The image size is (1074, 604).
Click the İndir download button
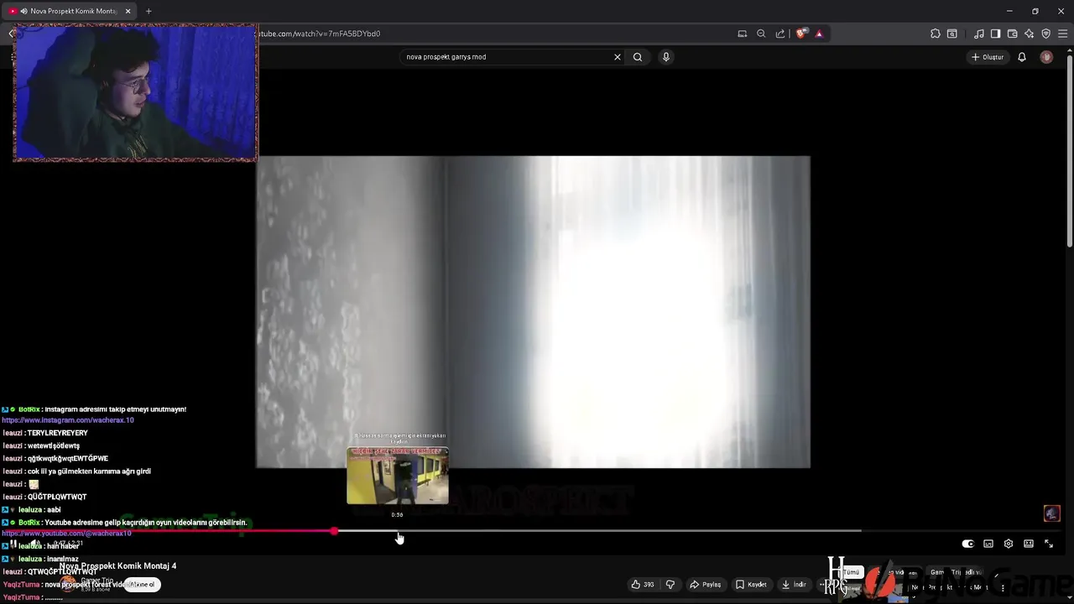794,585
